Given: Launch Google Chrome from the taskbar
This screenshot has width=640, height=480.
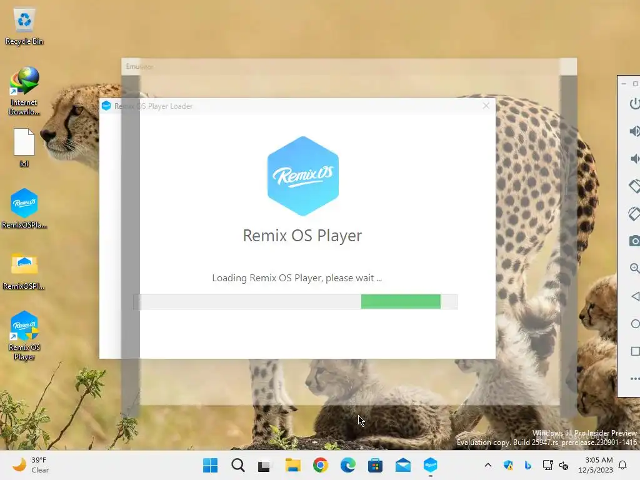Looking at the screenshot, I should (x=321, y=465).
